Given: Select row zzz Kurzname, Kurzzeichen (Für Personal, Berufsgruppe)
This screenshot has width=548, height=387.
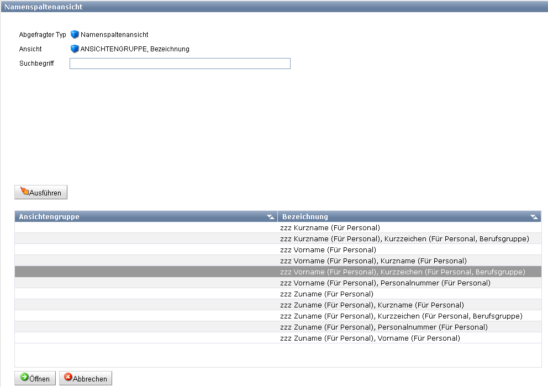Looking at the screenshot, I should point(404,238).
